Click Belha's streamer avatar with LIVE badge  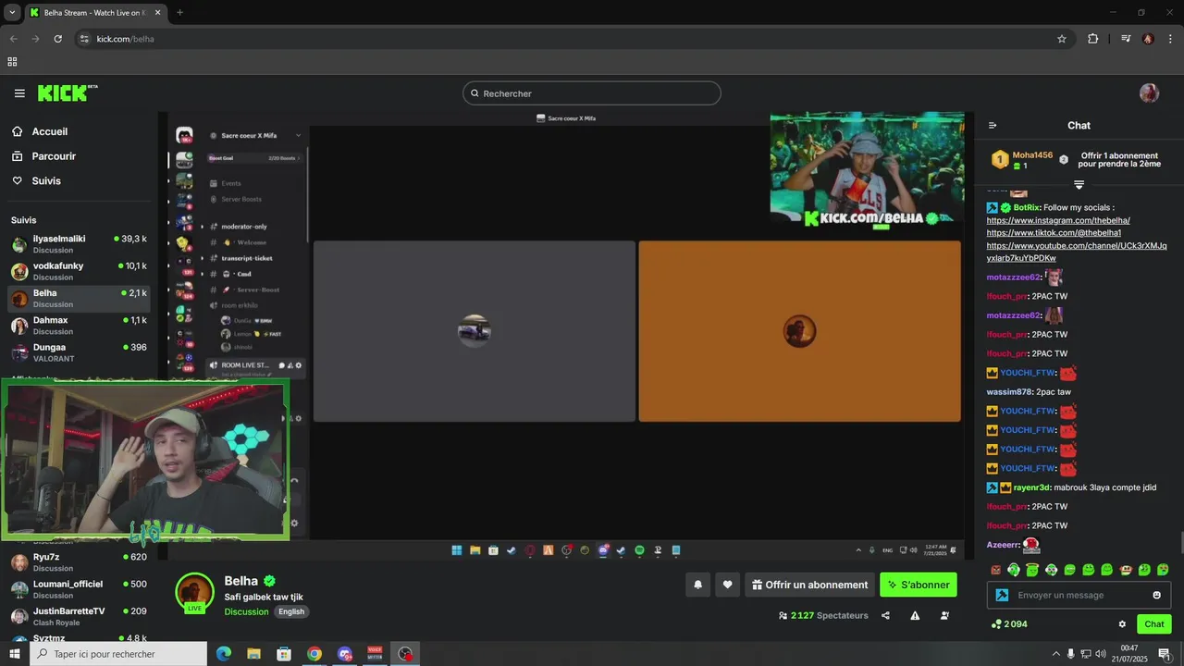(x=194, y=593)
